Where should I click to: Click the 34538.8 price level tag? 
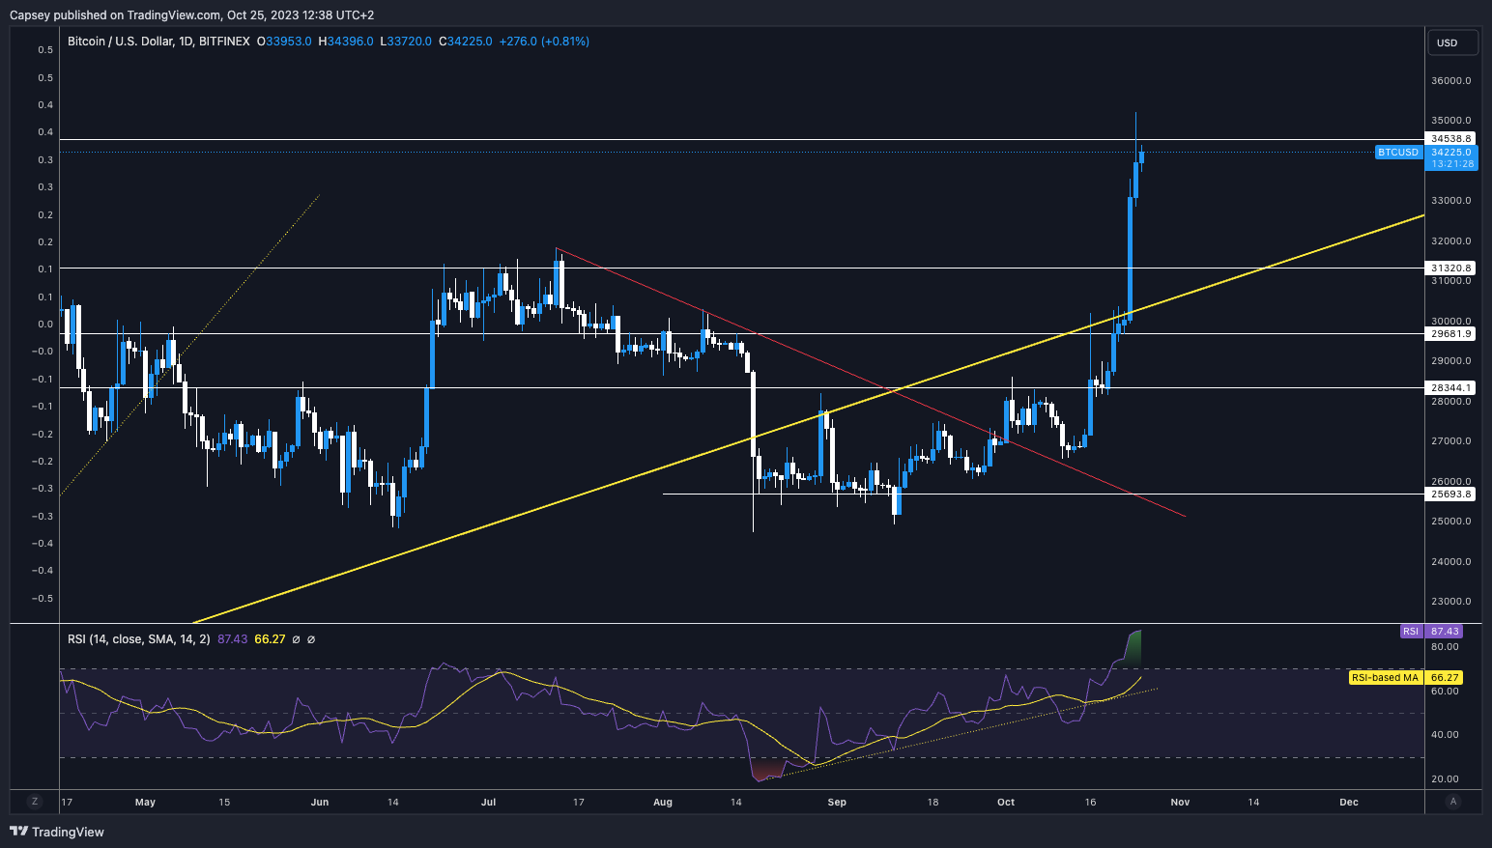[1451, 139]
